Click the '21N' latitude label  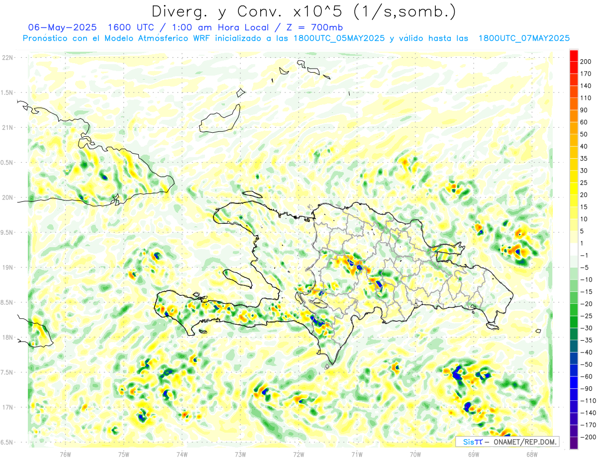pos(7,128)
